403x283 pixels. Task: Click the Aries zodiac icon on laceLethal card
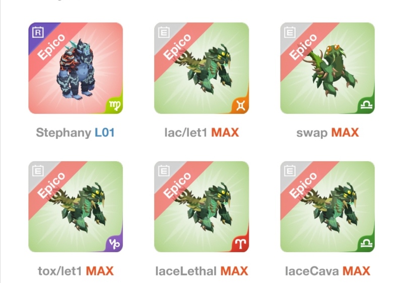pyautogui.click(x=241, y=244)
